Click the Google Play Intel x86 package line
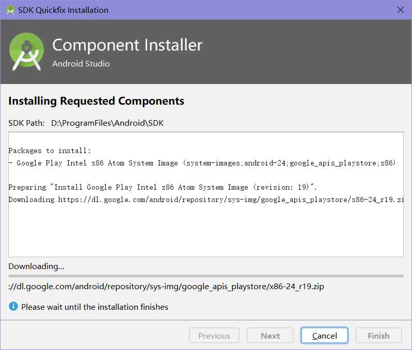Viewport: 412px width, 350px height. point(202,163)
